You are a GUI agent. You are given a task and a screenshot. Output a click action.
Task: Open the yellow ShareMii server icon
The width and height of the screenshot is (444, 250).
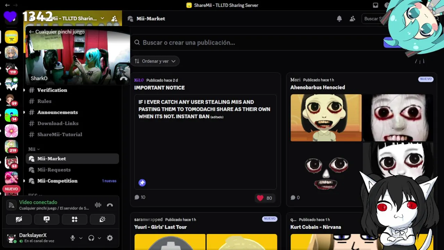click(x=11, y=37)
